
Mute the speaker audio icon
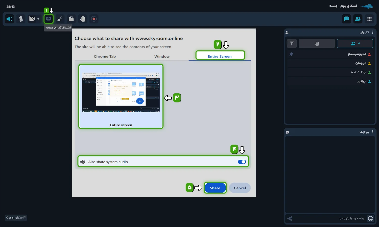9,19
